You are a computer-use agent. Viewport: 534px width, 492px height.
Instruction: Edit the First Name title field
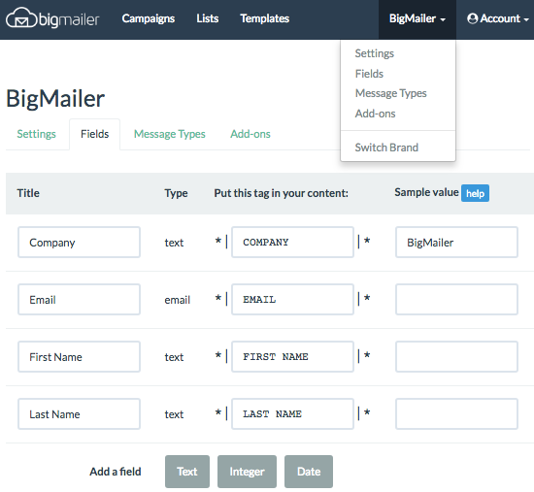point(79,357)
